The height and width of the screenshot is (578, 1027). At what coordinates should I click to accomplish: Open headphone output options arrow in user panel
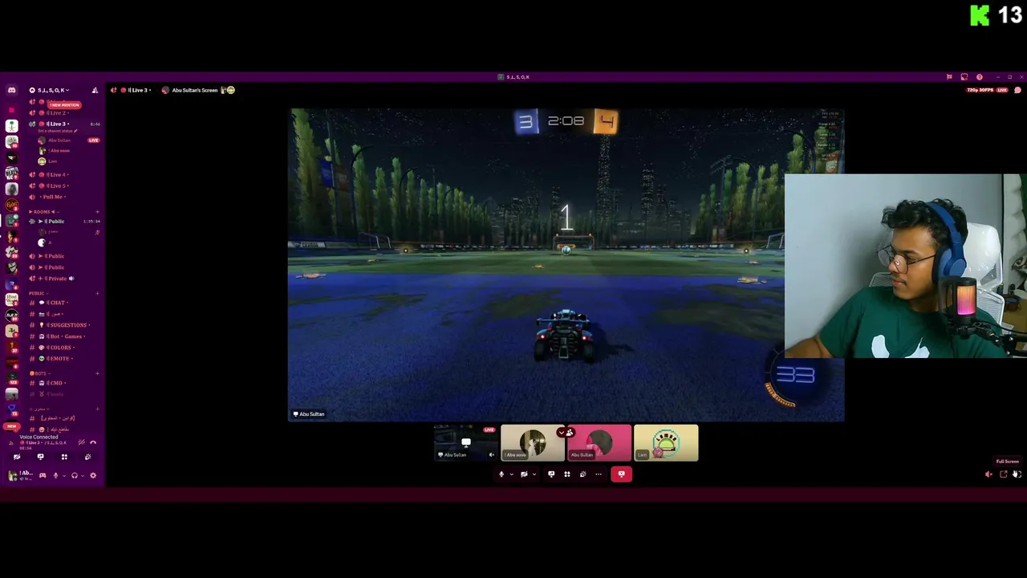click(83, 475)
